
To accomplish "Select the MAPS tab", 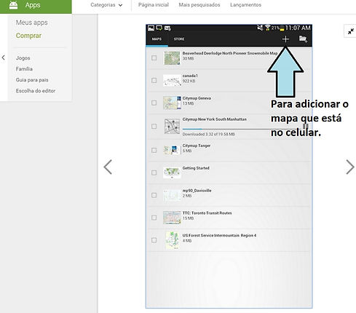I will click(157, 39).
